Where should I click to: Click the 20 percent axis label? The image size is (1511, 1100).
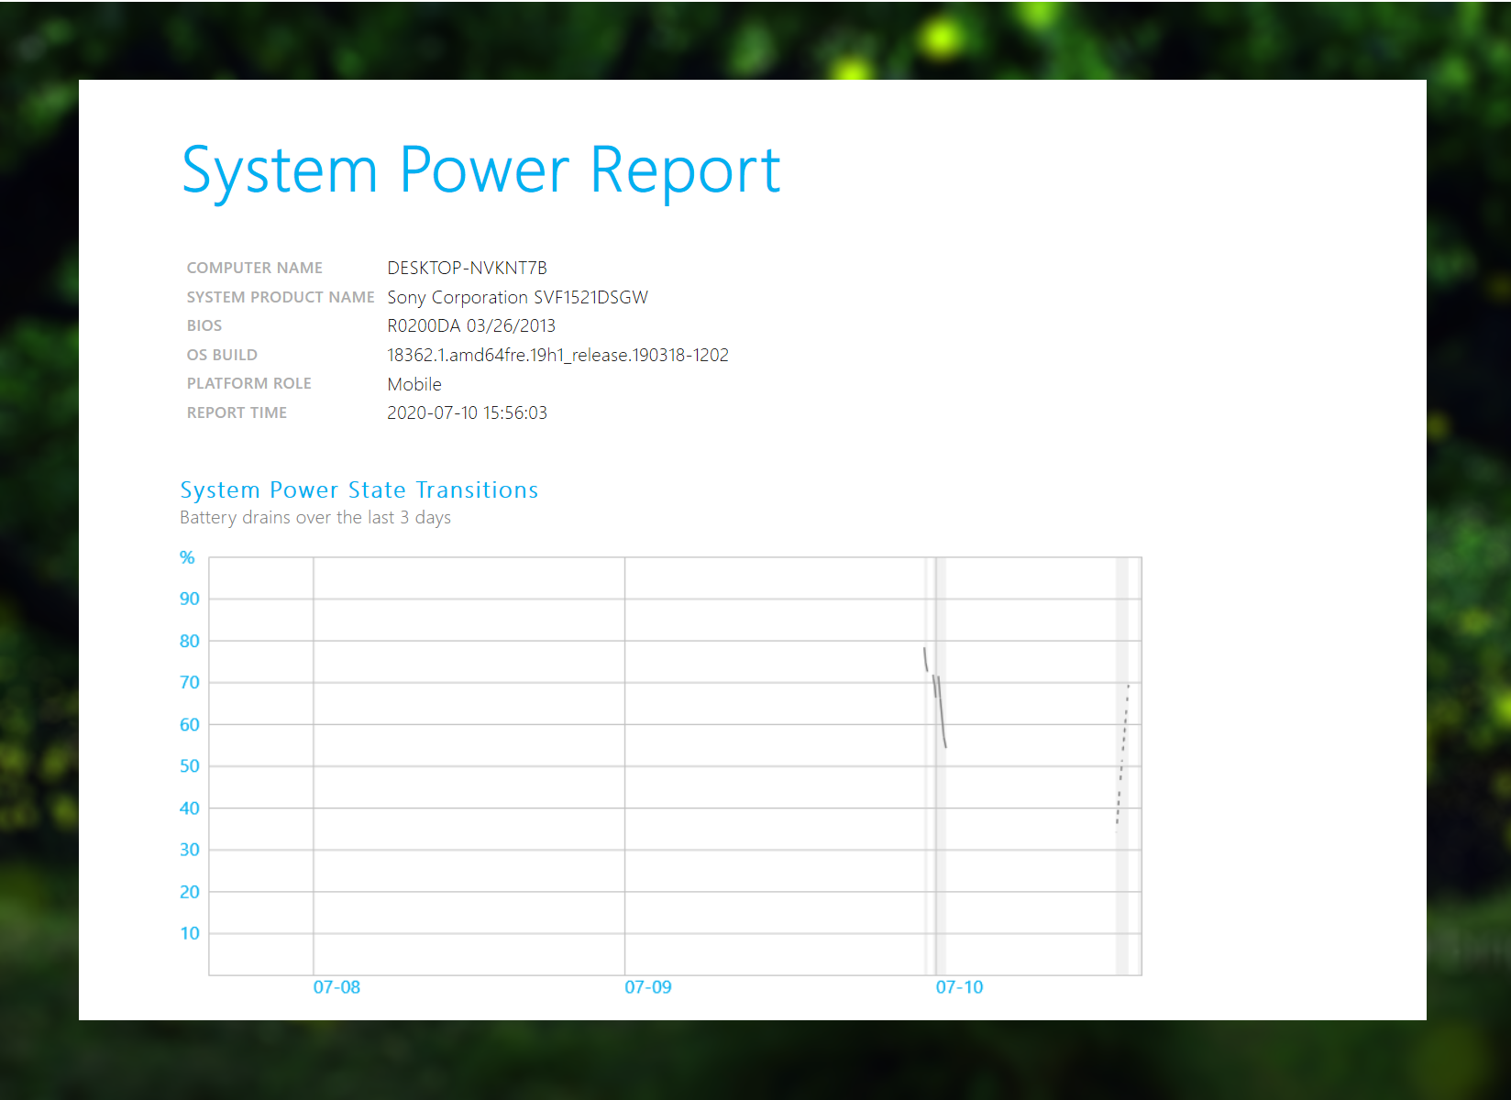click(190, 891)
